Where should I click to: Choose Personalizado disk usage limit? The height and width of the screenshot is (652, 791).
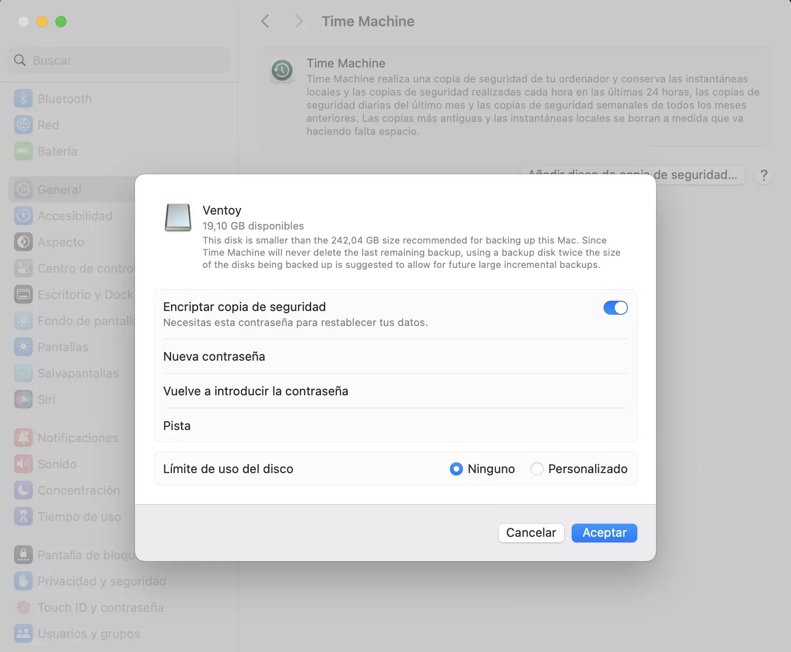pyautogui.click(x=537, y=469)
